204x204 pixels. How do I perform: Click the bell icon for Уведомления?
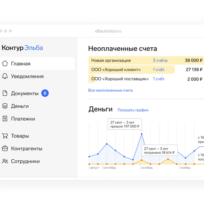pos(5,76)
